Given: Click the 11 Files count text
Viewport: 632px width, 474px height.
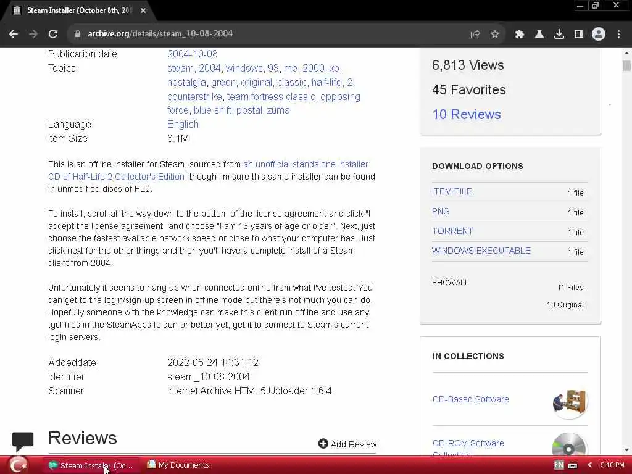Looking at the screenshot, I should click(570, 288).
